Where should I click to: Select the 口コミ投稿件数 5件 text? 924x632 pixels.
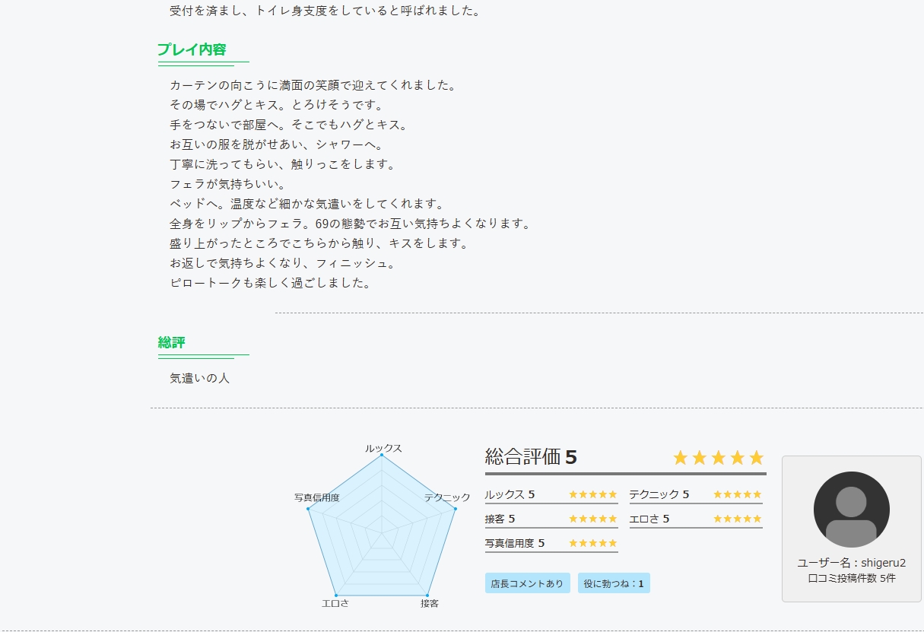point(851,578)
